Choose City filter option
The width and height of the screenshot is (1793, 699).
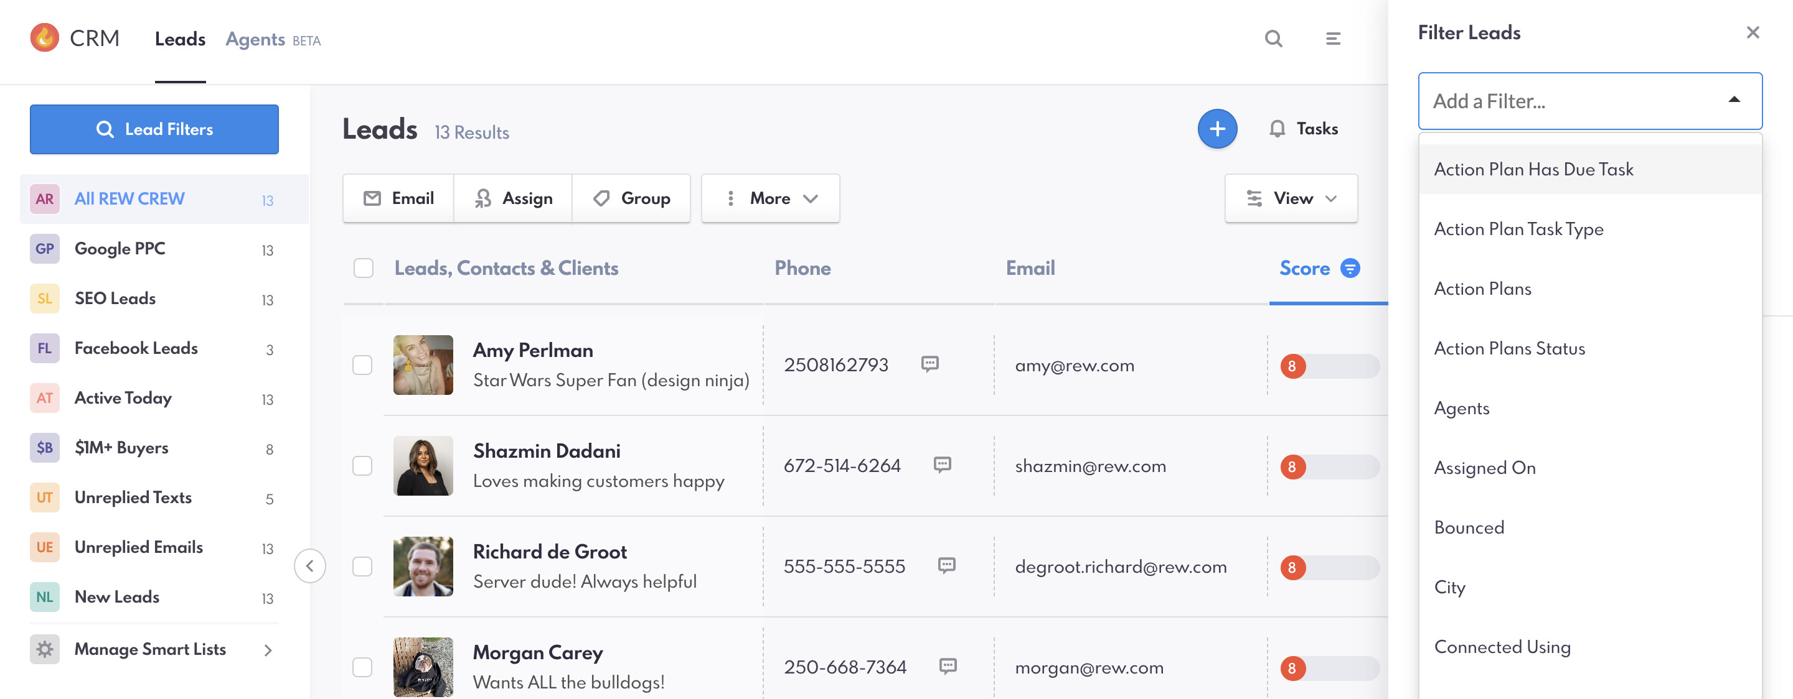click(x=1590, y=588)
